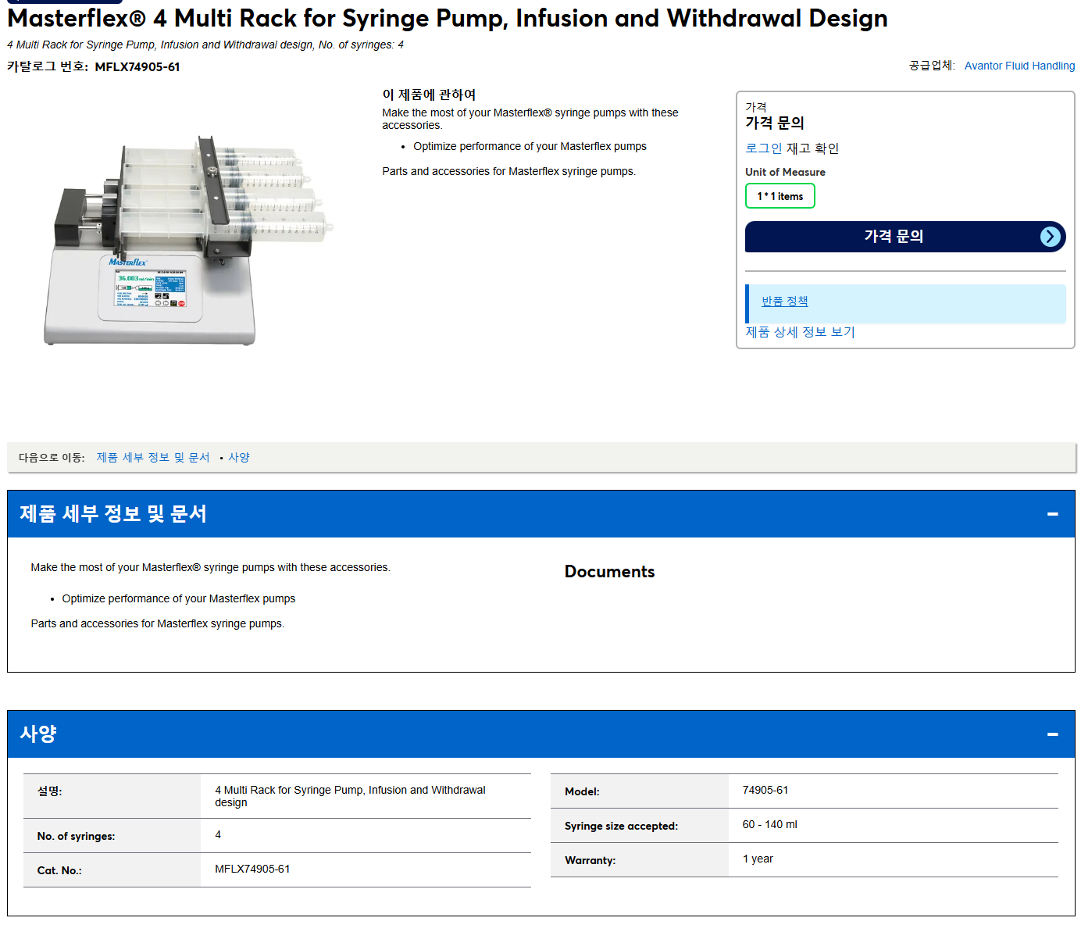Click the No. of syringes label

pos(76,837)
